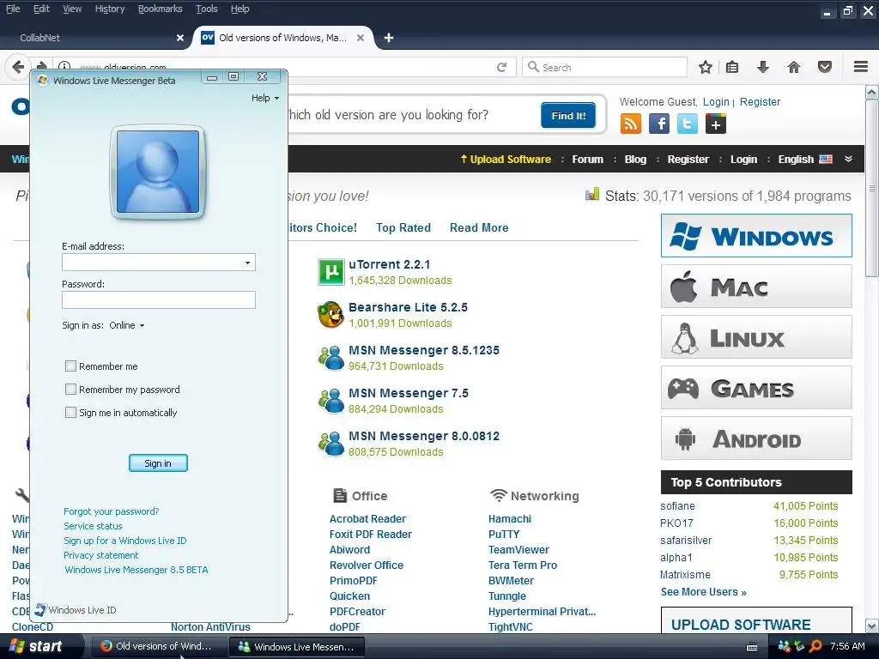Click the Google Plus icon
Viewport: 879px width, 659px height.
tap(716, 124)
